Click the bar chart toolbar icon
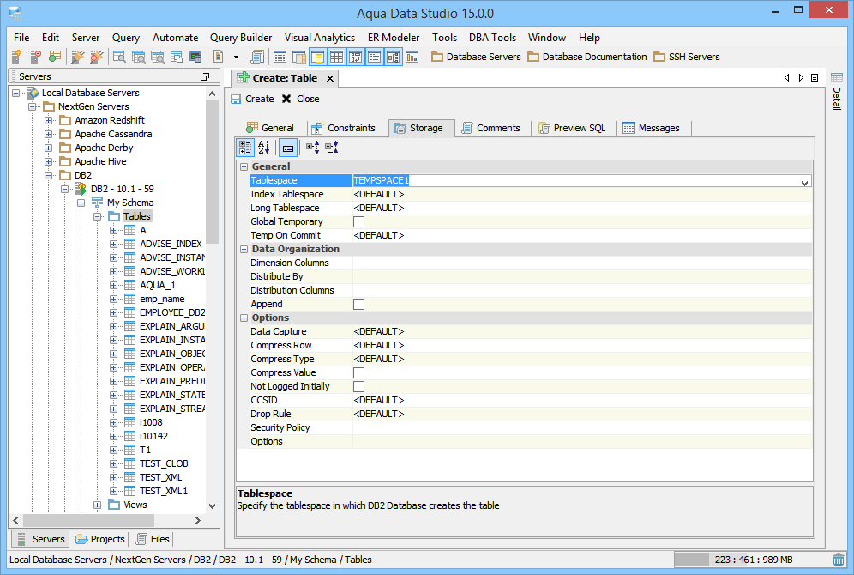 412,57
